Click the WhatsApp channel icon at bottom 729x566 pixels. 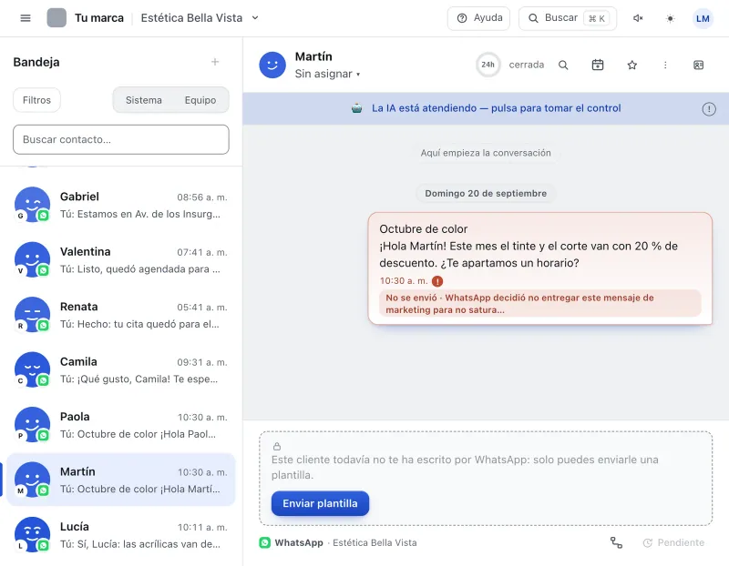pos(264,542)
